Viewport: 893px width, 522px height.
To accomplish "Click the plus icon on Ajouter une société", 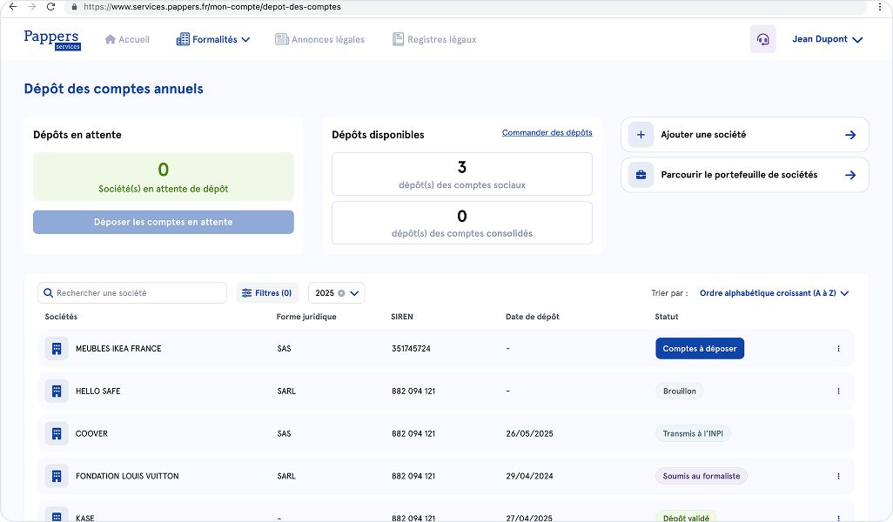I will pyautogui.click(x=641, y=134).
